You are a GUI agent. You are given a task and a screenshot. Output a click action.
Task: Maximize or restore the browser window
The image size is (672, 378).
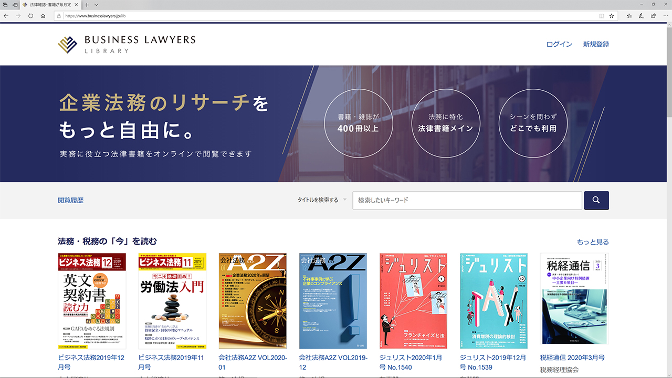[x=654, y=4]
